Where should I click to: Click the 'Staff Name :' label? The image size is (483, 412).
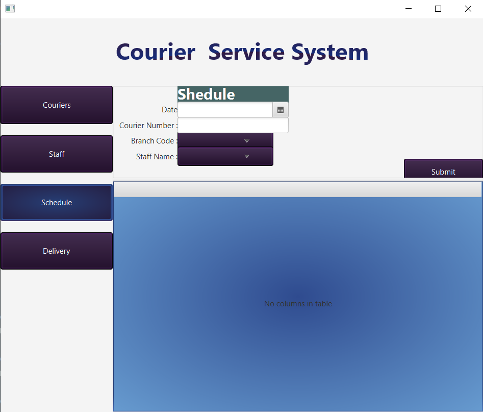click(x=157, y=157)
